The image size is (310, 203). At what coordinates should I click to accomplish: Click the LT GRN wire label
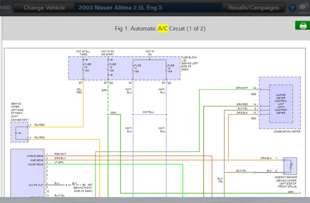pos(59,162)
